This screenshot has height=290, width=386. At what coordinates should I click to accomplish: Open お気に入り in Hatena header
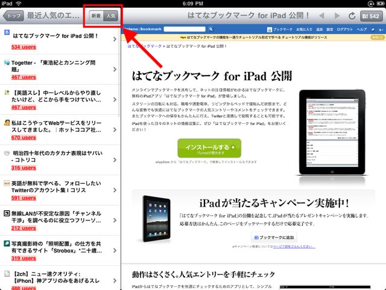coord(304,30)
